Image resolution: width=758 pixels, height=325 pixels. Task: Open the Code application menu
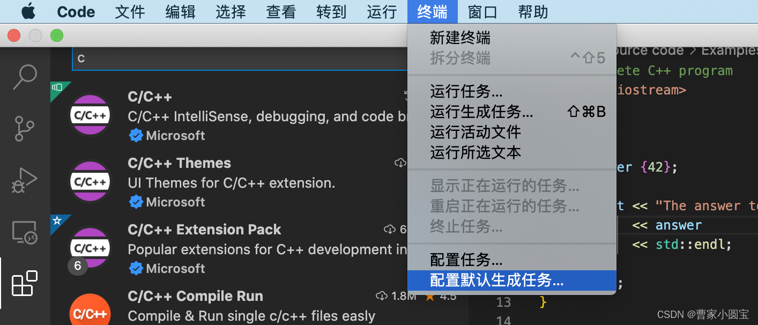76,11
